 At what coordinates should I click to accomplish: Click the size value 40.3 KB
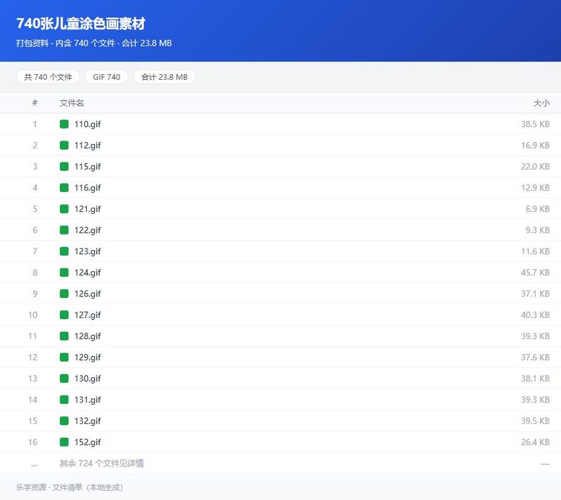pyautogui.click(x=536, y=315)
